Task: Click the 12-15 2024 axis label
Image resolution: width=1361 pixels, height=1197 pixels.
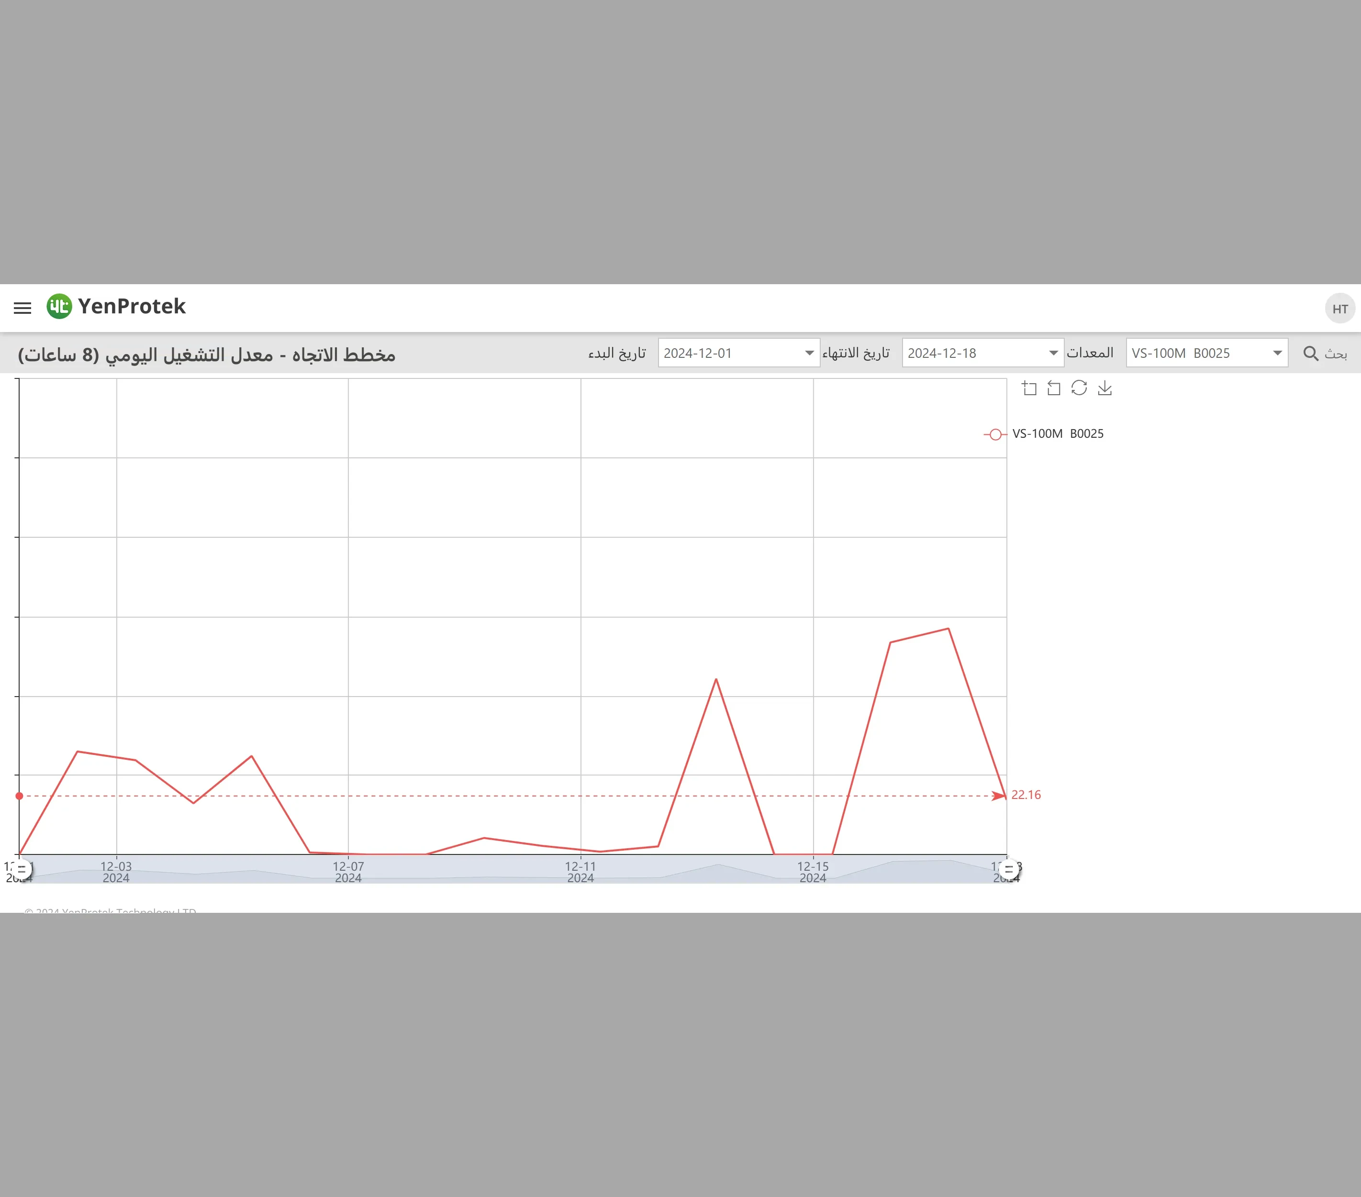Action: (813, 872)
